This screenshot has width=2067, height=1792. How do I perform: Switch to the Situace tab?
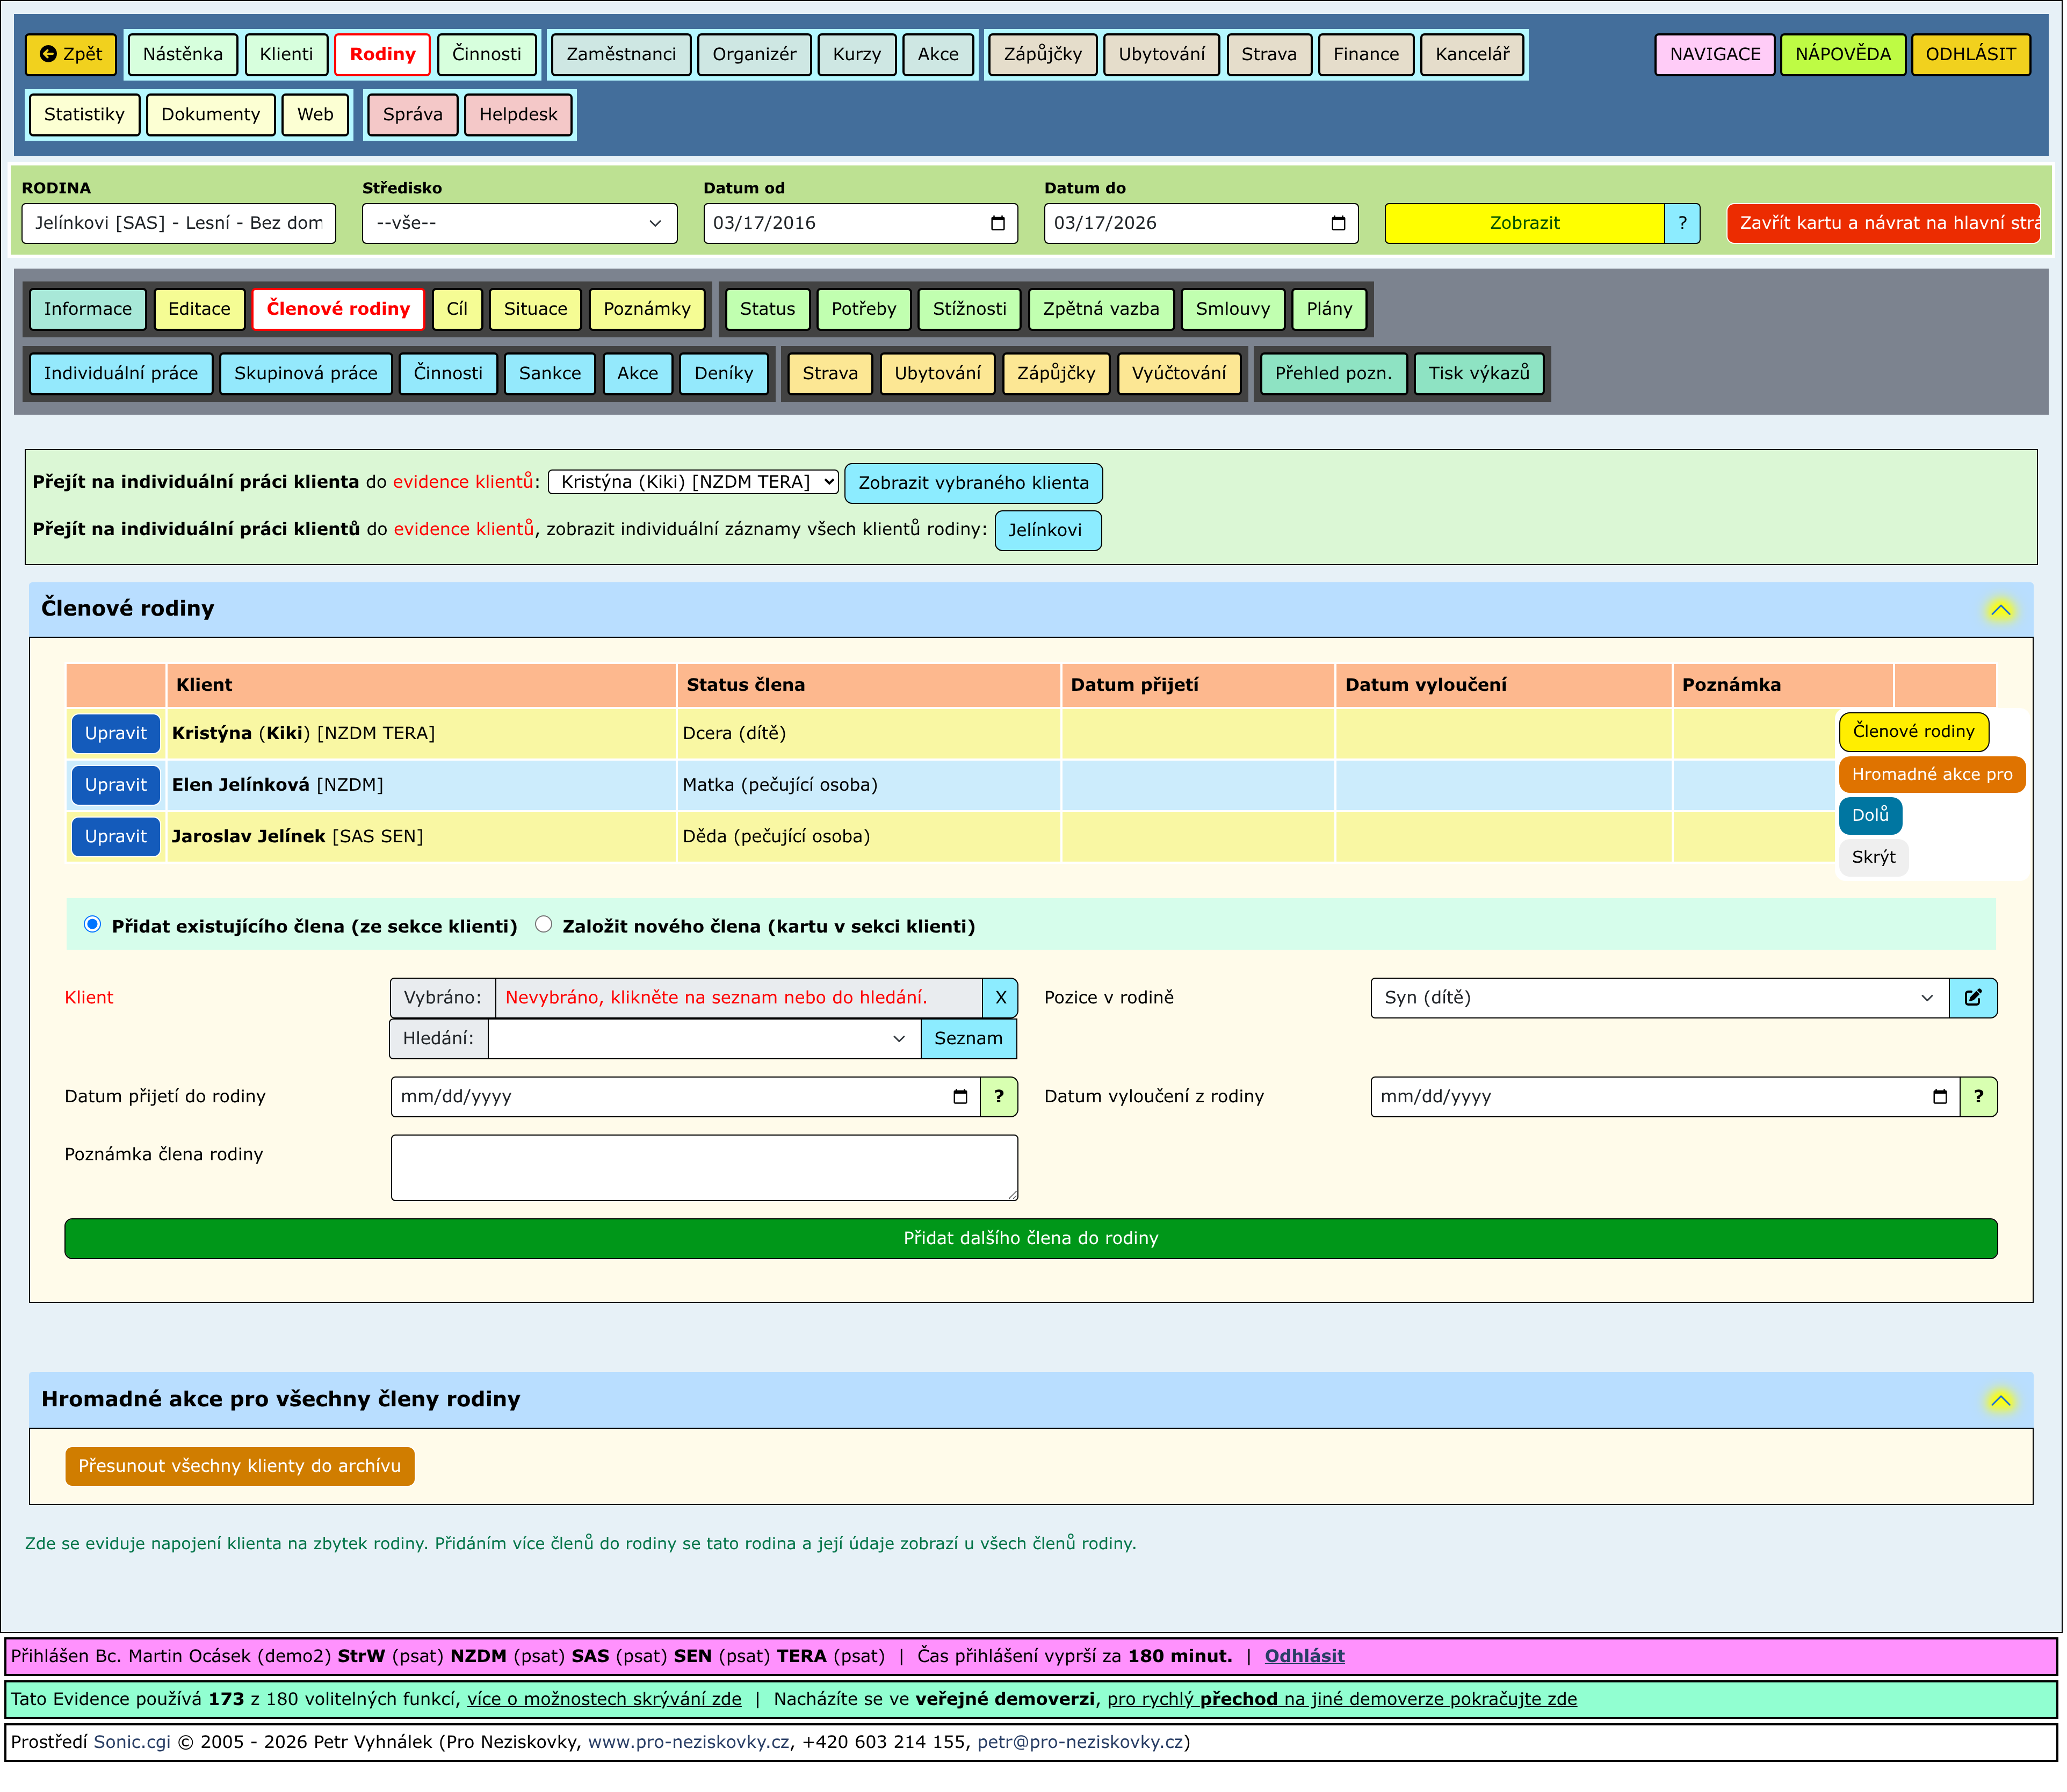536,309
